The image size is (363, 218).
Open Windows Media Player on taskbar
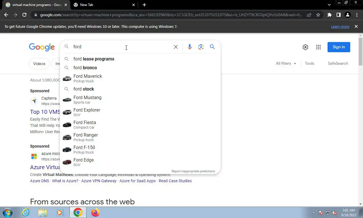pyautogui.click(x=60, y=212)
